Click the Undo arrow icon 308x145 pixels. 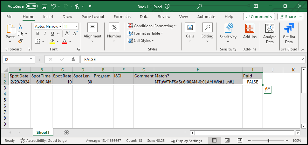click(x=54, y=6)
